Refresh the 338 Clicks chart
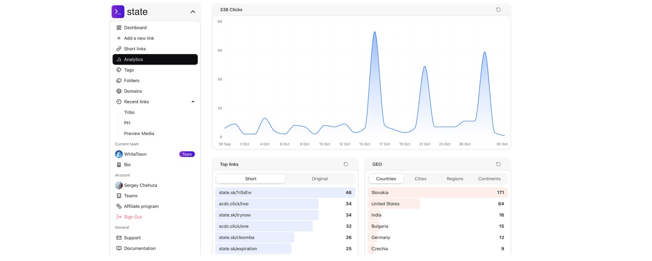652x261 pixels. (498, 9)
